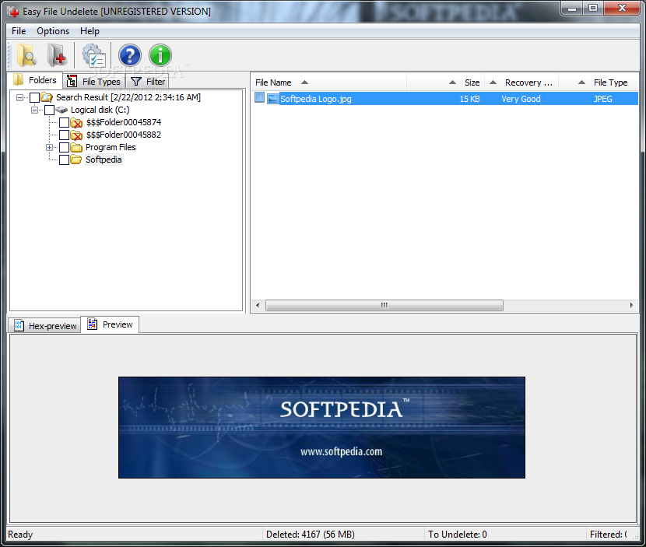Enable the Program Files folder checkbox
Screen dimensions: 646x547
(64, 148)
